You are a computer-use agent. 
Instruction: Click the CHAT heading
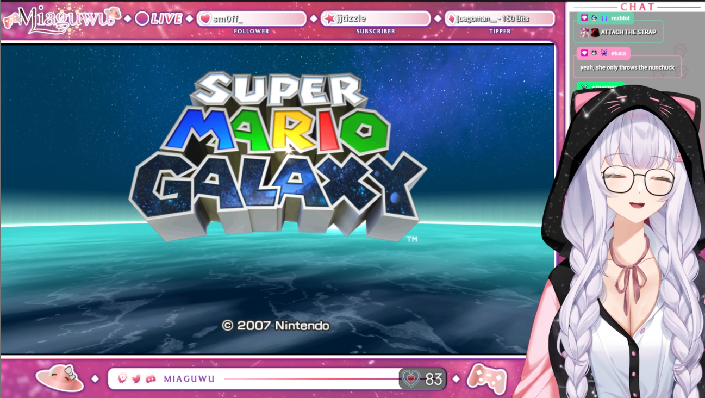point(638,7)
